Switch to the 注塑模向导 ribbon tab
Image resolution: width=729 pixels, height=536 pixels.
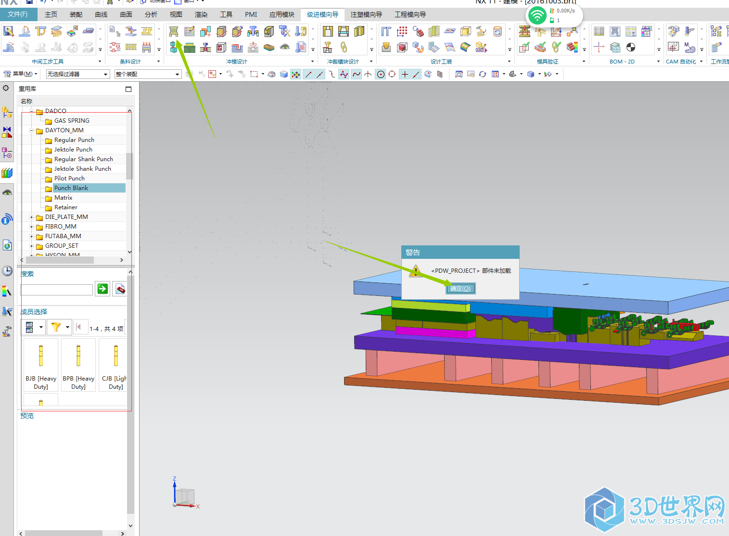pyautogui.click(x=366, y=14)
